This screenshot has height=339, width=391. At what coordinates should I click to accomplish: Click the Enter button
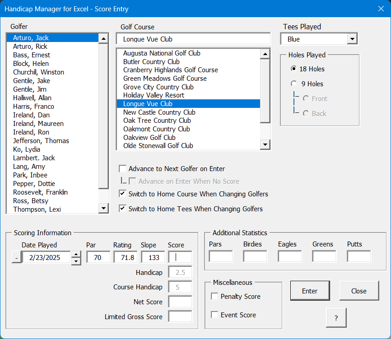[x=310, y=291]
